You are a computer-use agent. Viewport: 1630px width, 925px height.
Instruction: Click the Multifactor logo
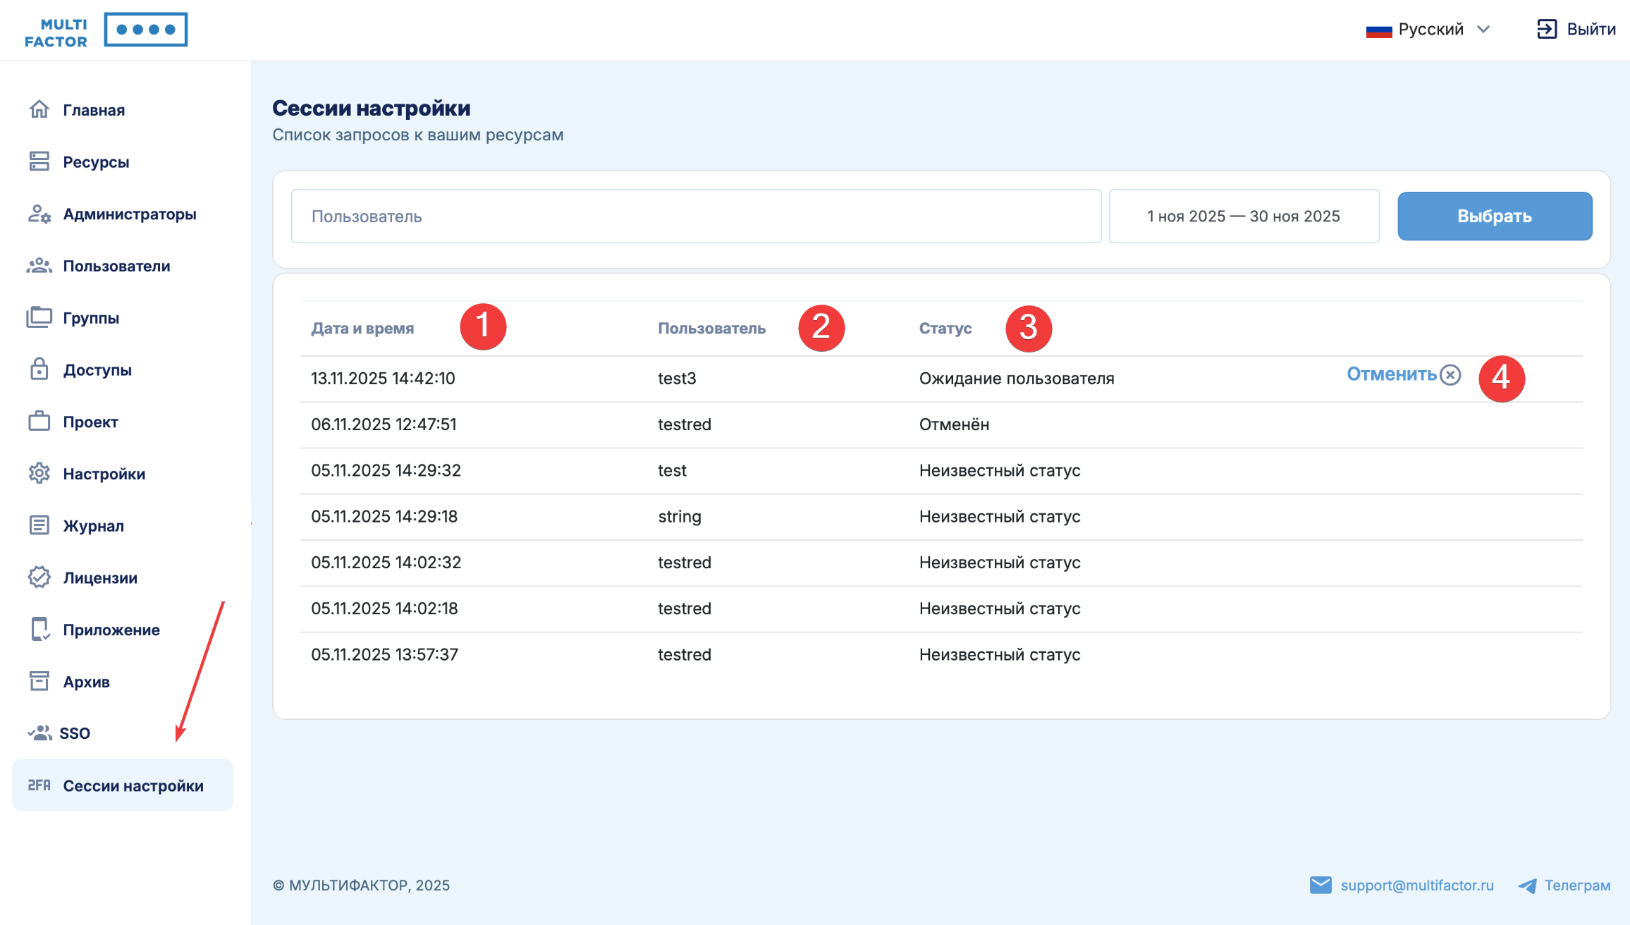106,30
